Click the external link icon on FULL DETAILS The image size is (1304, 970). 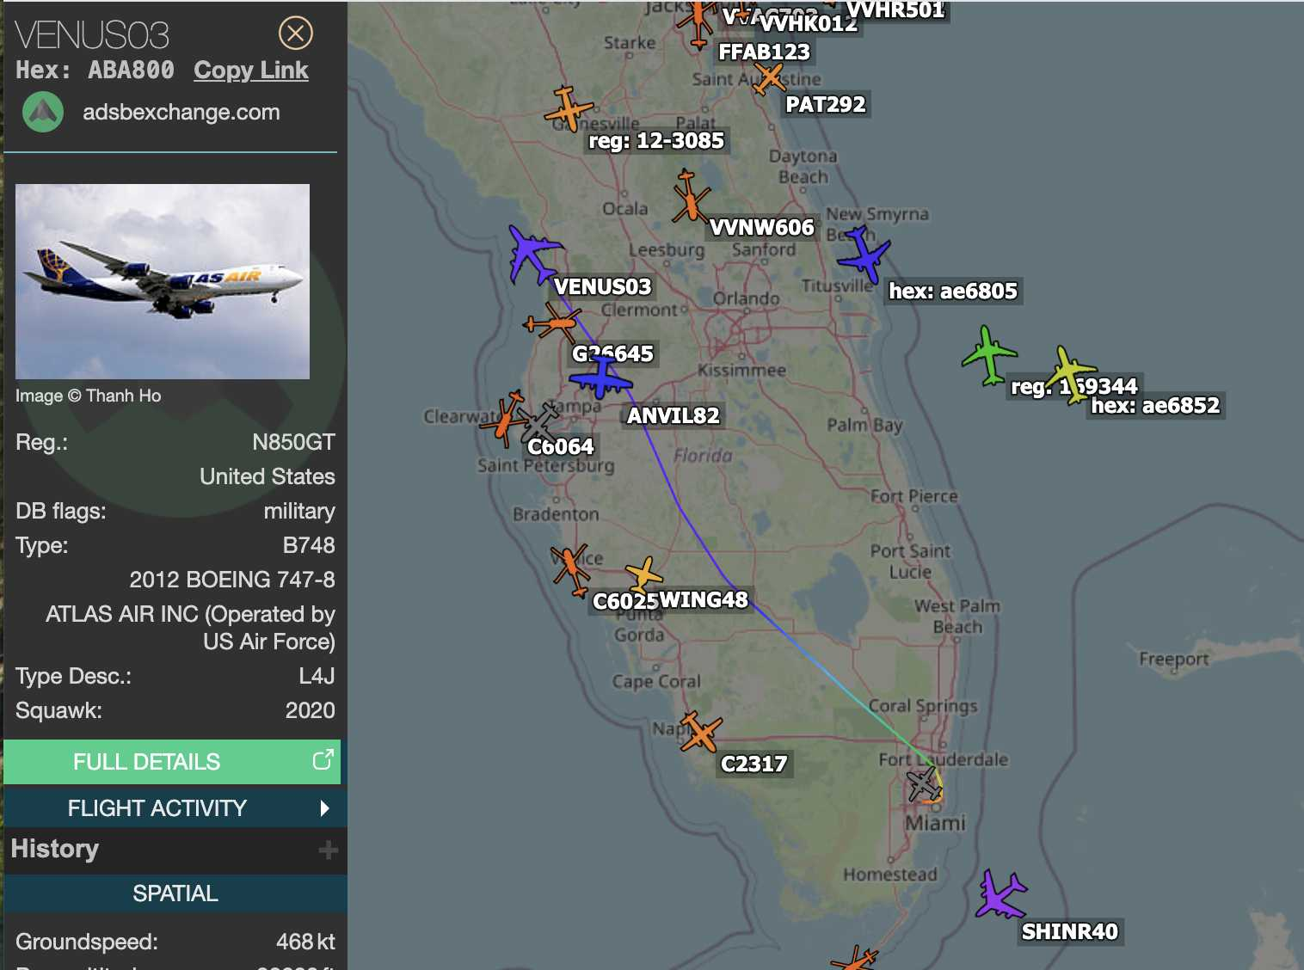coord(323,760)
